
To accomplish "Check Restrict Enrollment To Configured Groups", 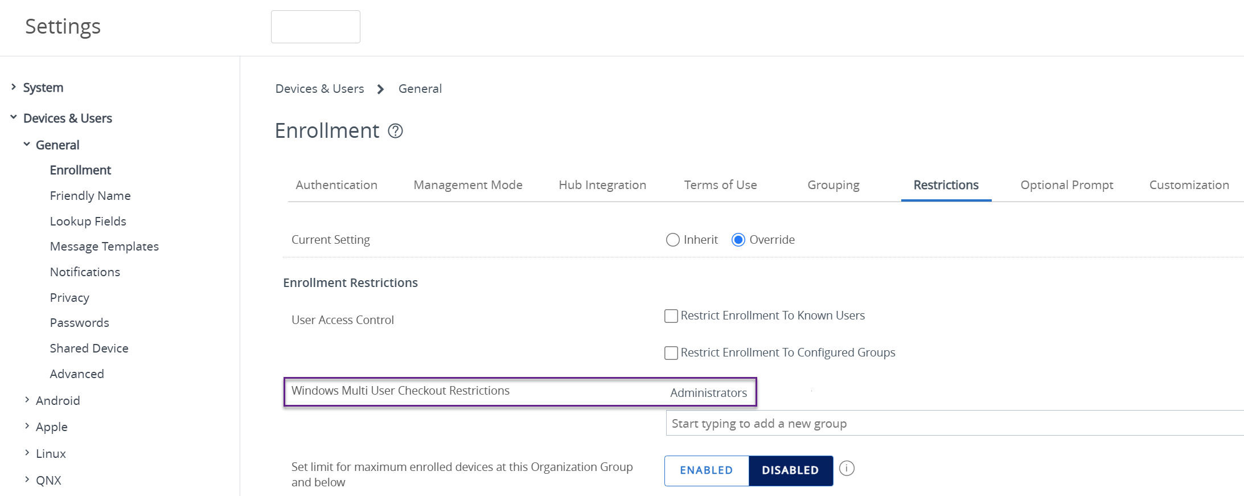I will 671,353.
